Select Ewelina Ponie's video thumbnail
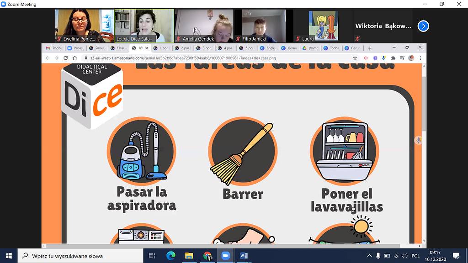 coord(85,26)
